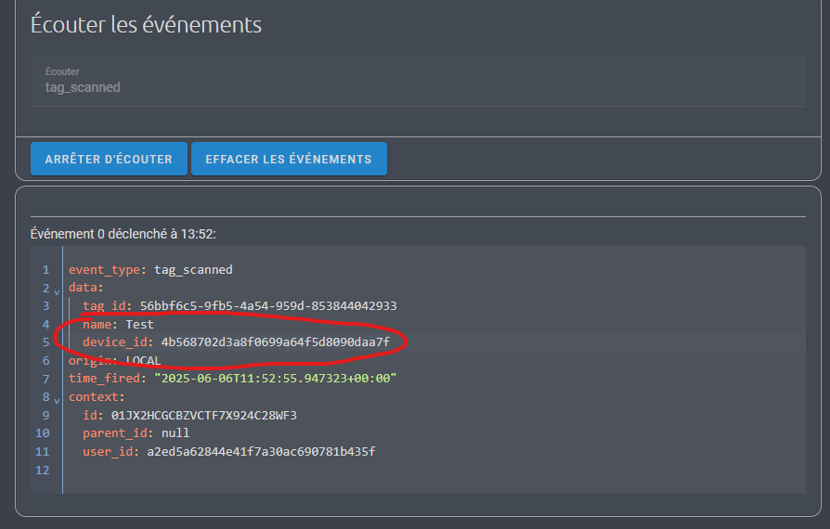This screenshot has width=830, height=529.
Task: Click the context id value 01JX2HCGCBZVCTF7X924C28WF3
Action: tap(204, 415)
